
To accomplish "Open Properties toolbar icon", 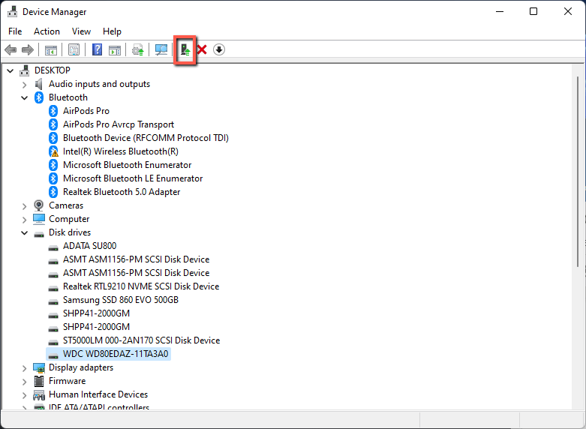I will 74,49.
